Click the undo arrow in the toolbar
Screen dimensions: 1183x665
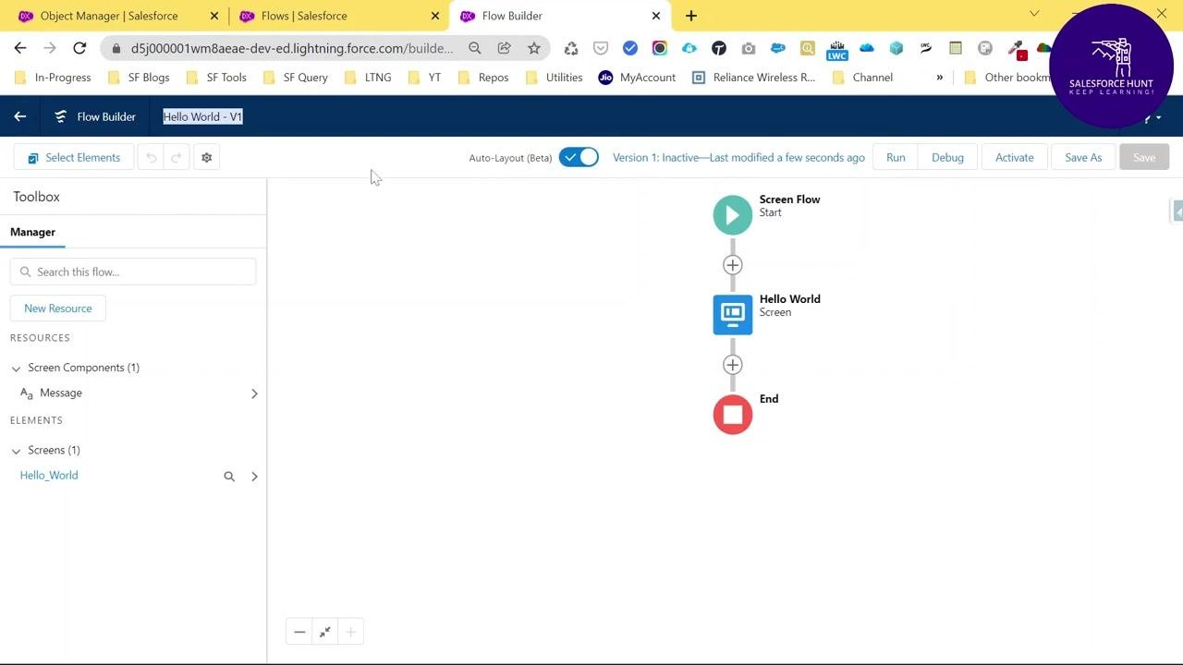click(152, 158)
